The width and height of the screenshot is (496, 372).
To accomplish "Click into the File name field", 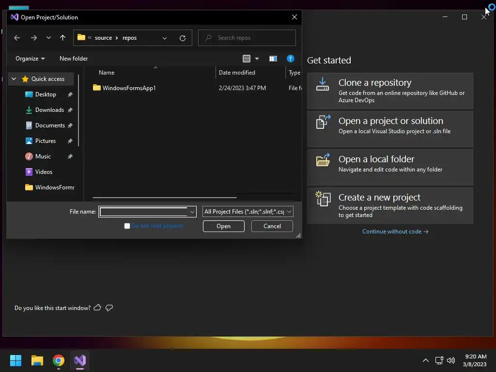I will point(143,212).
